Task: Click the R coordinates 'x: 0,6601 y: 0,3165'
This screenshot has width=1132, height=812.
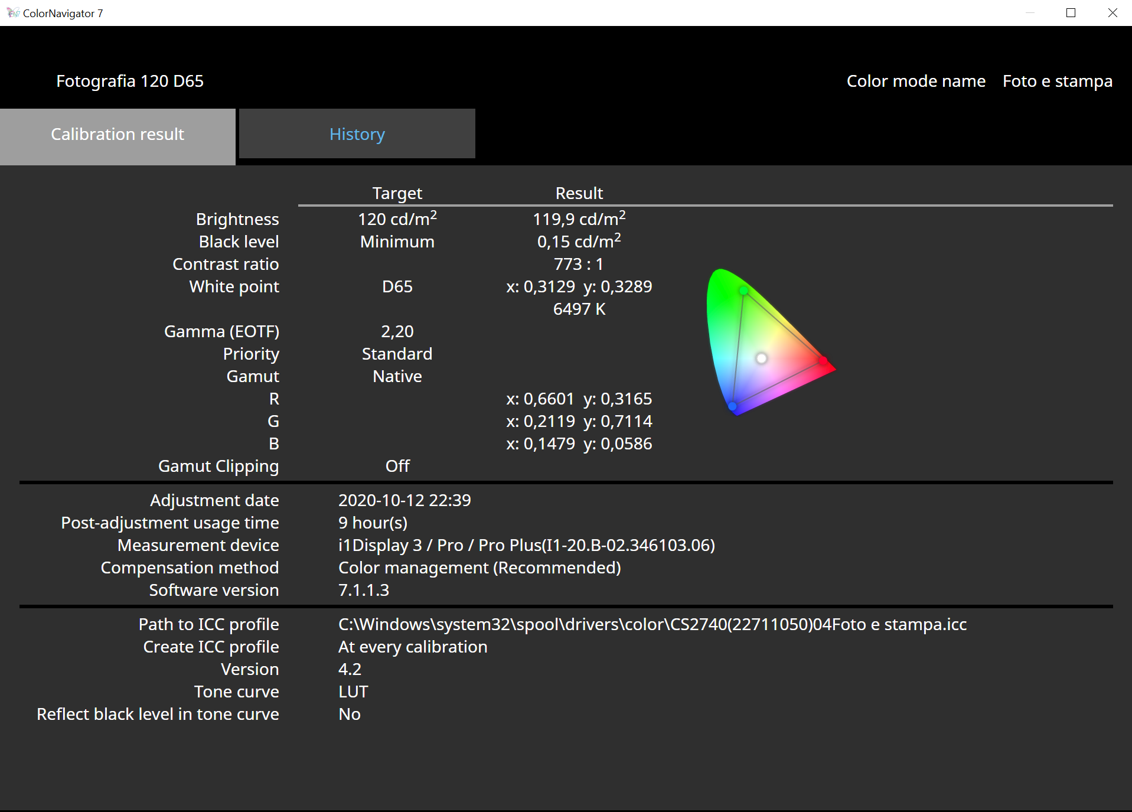Action: click(x=579, y=399)
